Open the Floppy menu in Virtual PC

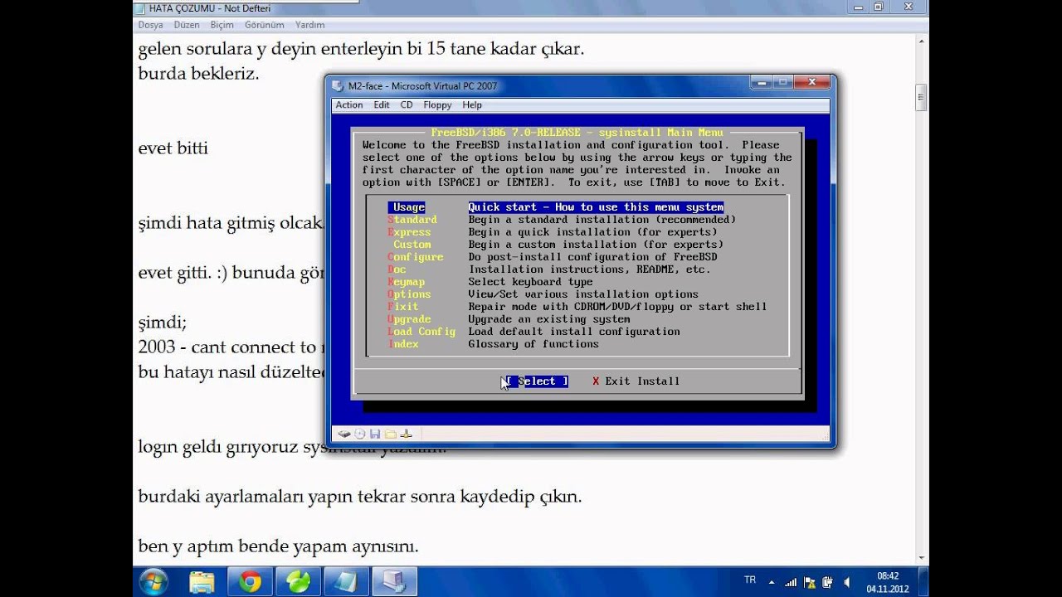[437, 105]
